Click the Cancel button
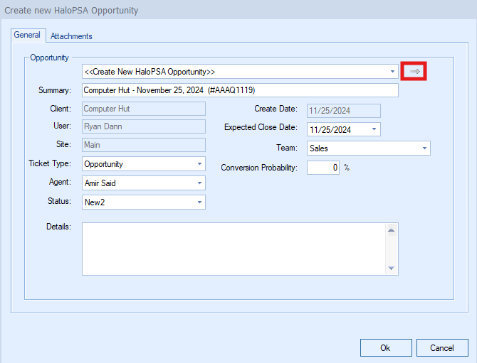Image resolution: width=477 pixels, height=363 pixels. tap(441, 348)
